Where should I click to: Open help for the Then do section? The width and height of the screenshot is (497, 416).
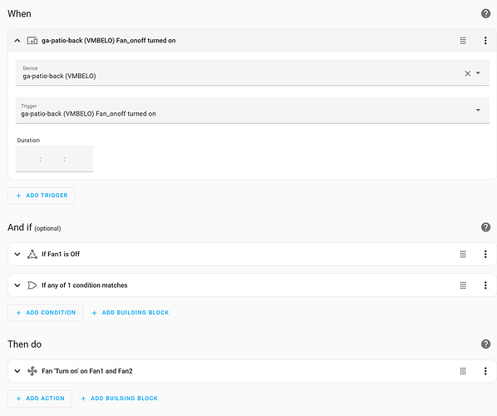click(485, 344)
